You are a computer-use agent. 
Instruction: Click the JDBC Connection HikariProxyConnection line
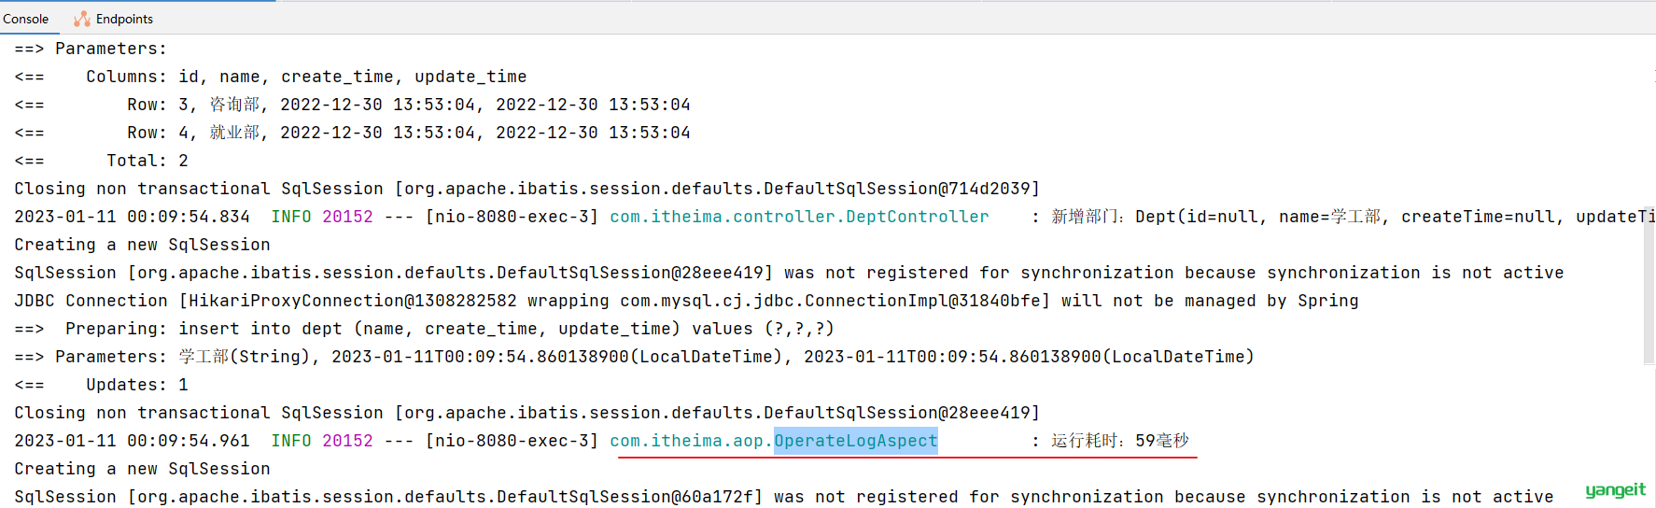coord(686,301)
